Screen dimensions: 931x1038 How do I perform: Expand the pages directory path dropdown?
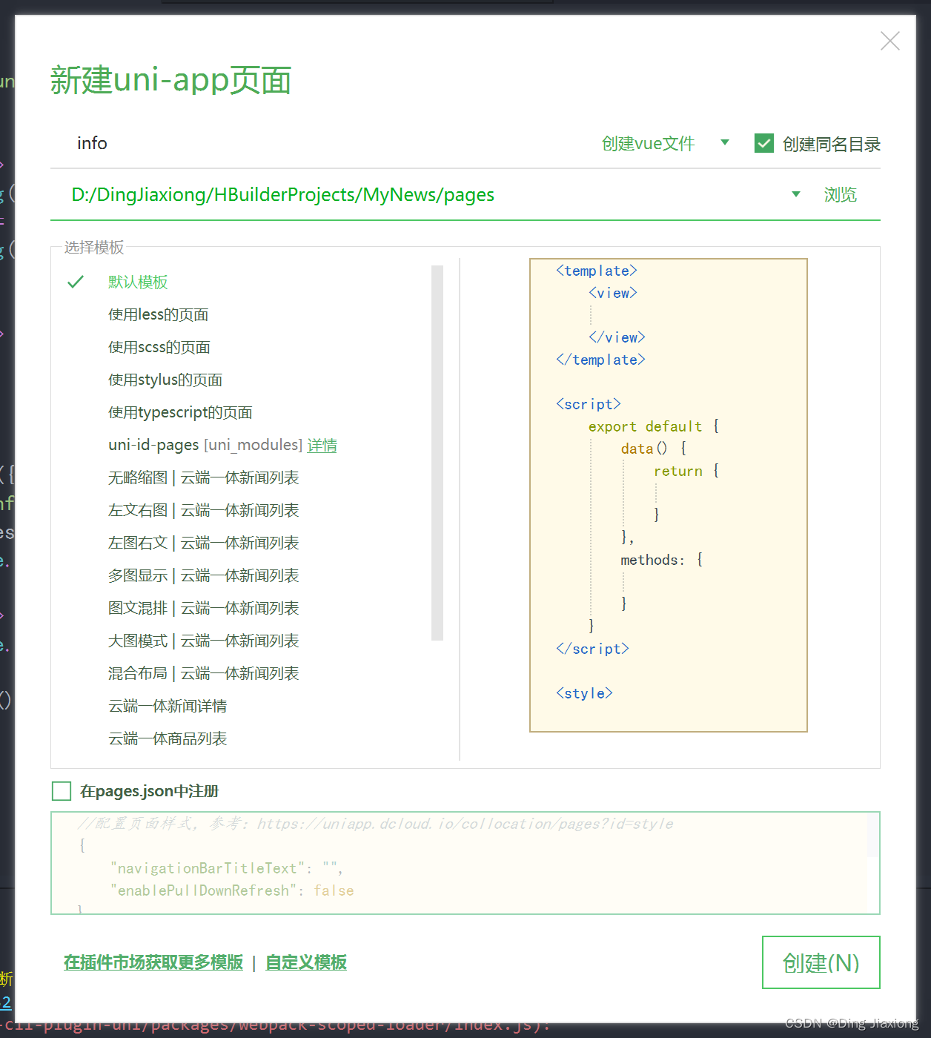(x=795, y=194)
